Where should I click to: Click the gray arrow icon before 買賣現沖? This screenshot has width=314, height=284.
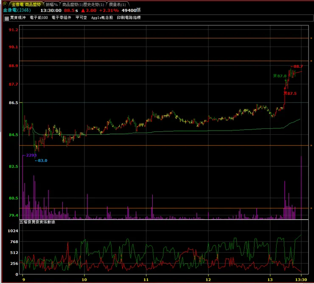(x=7, y=18)
